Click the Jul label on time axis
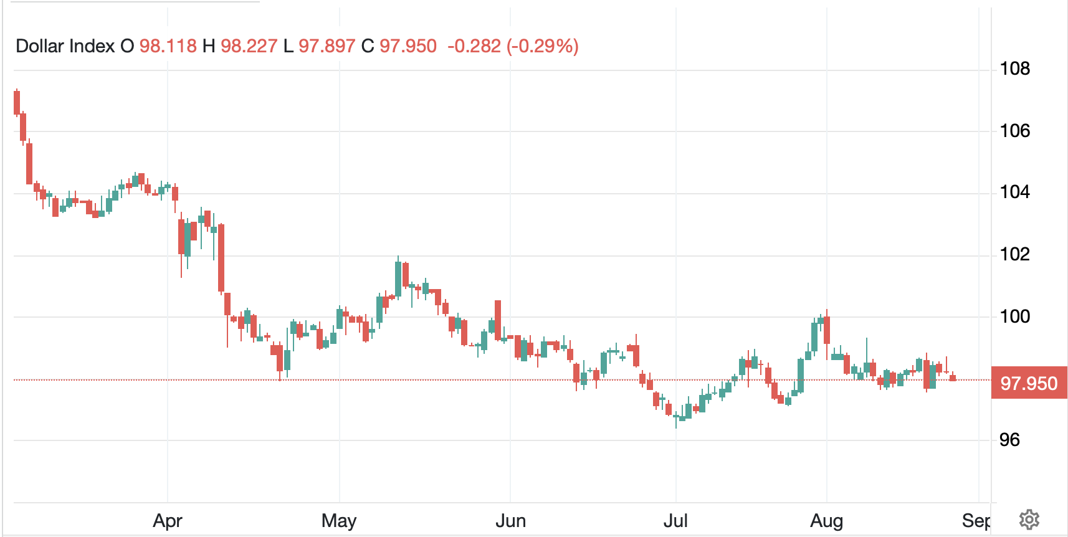The image size is (1068, 537). click(x=675, y=521)
